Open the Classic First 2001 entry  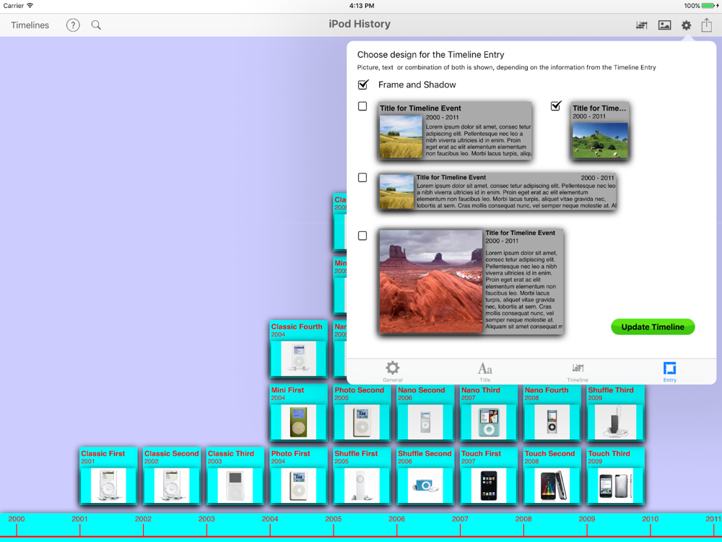click(108, 476)
